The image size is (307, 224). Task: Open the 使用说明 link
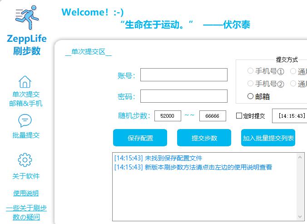pos(26,193)
